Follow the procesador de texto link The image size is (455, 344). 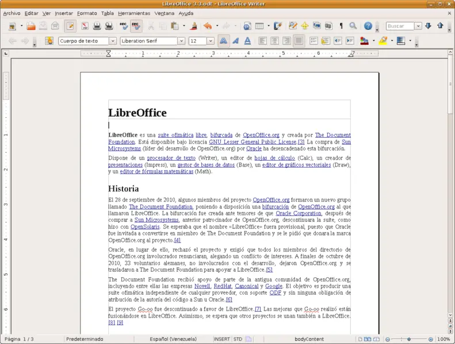click(x=171, y=158)
